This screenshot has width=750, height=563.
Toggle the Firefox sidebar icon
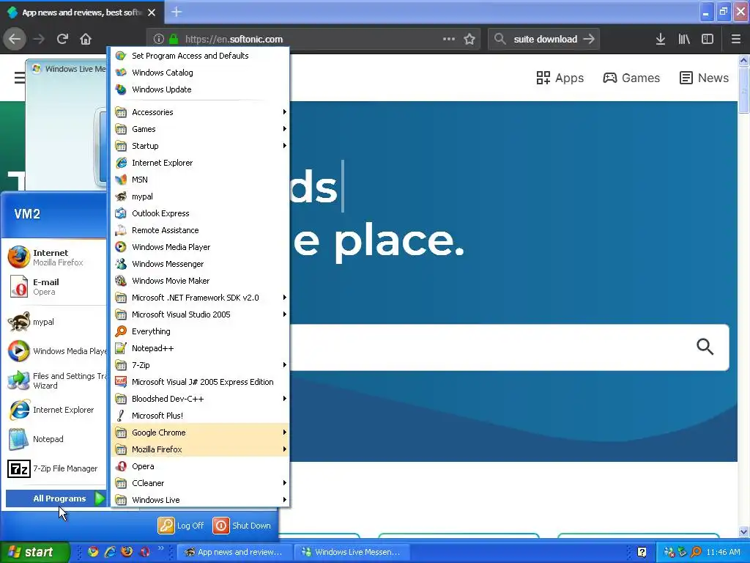(x=708, y=39)
